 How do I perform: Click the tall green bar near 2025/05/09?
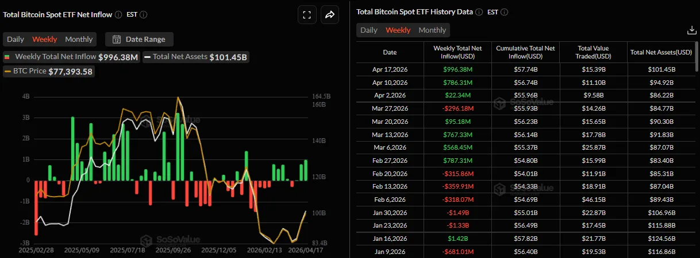(x=72, y=148)
